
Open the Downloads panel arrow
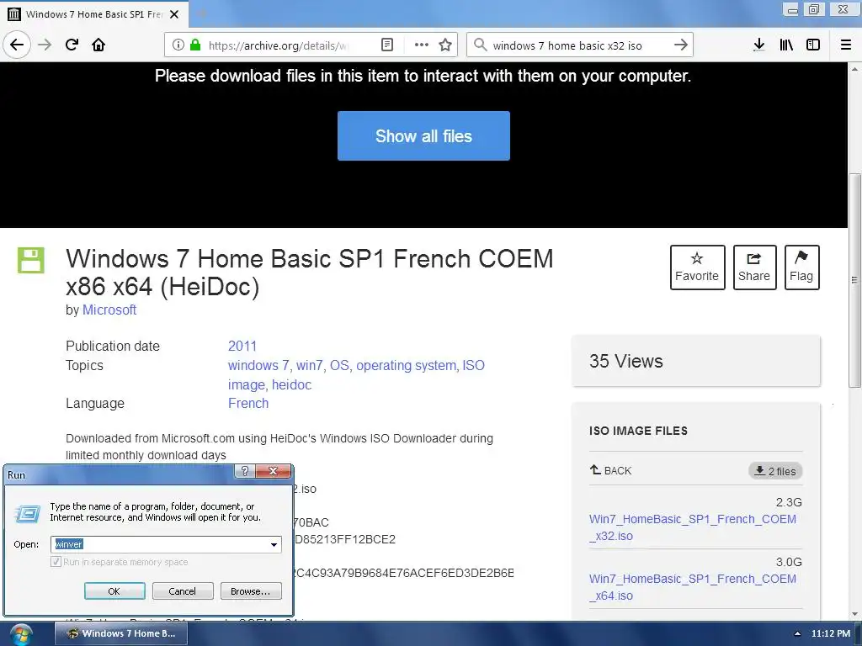pos(759,45)
